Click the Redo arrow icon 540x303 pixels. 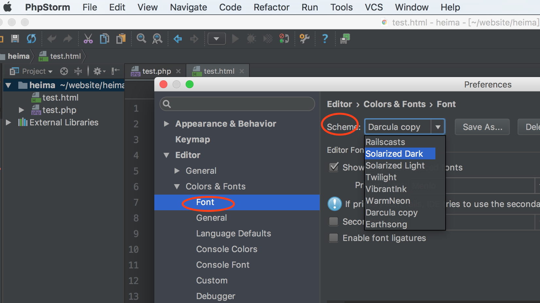tap(68, 39)
